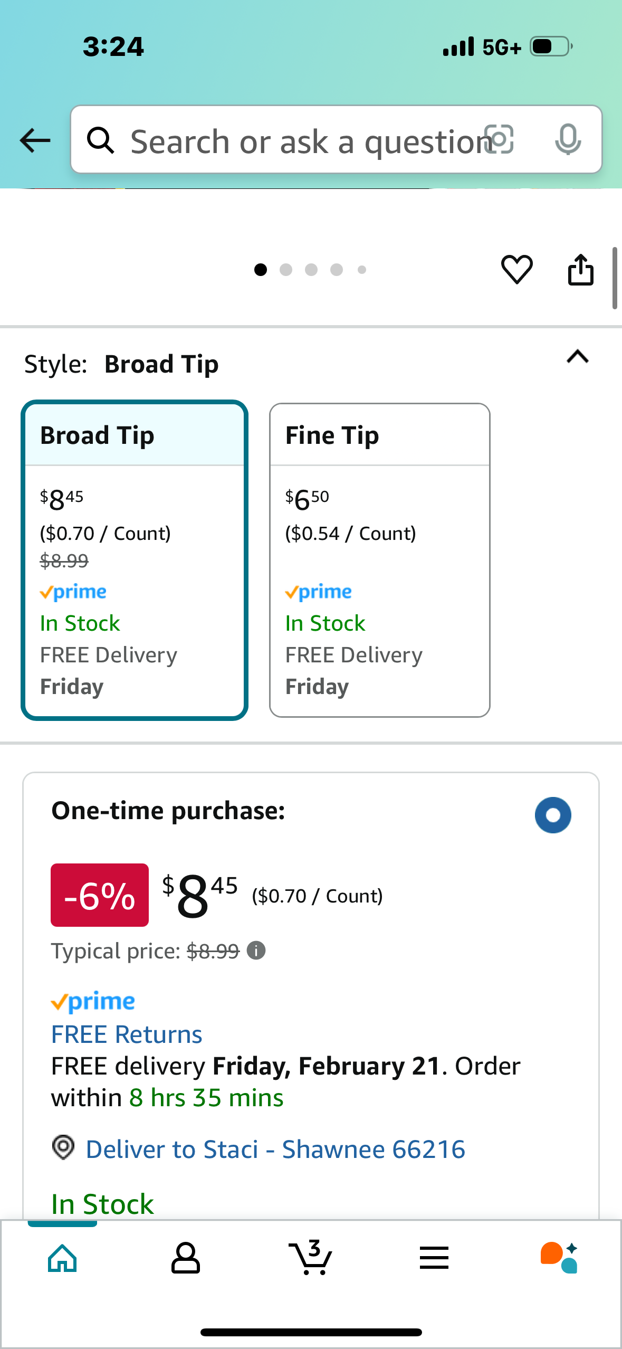Choose the Fine Tip style option
The image size is (622, 1349).
pyautogui.click(x=380, y=560)
